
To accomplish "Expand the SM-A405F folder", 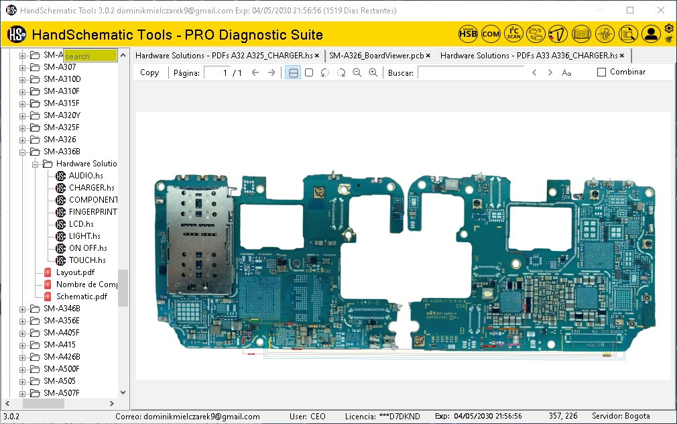I will click(22, 333).
